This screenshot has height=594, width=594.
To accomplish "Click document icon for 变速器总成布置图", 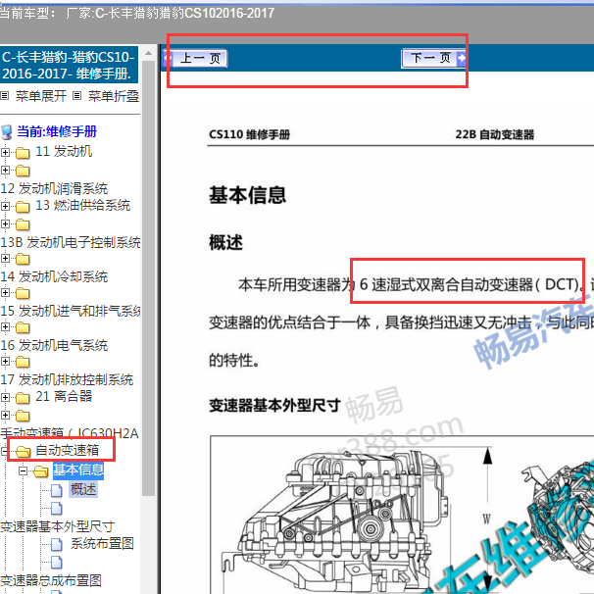I will click(x=57, y=563).
